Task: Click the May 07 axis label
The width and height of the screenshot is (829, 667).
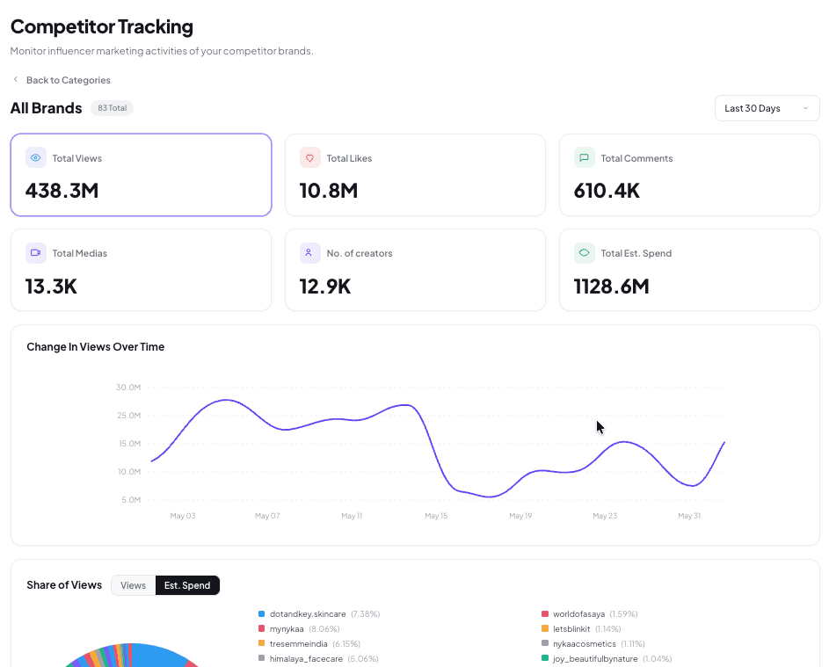Action: pos(267,516)
